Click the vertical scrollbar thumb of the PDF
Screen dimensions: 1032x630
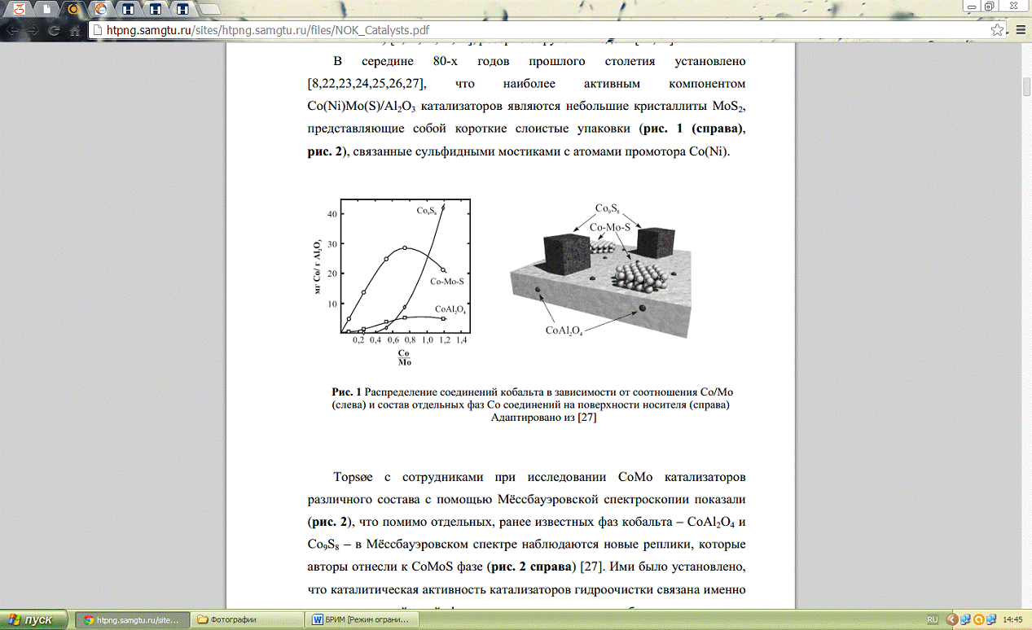[1026, 87]
